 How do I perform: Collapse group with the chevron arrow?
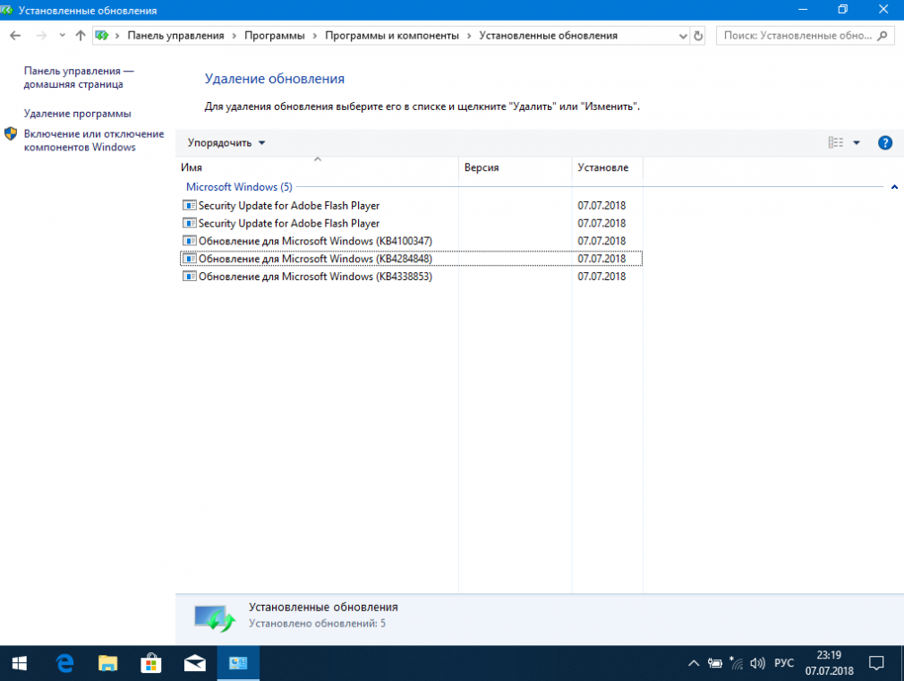click(x=894, y=187)
